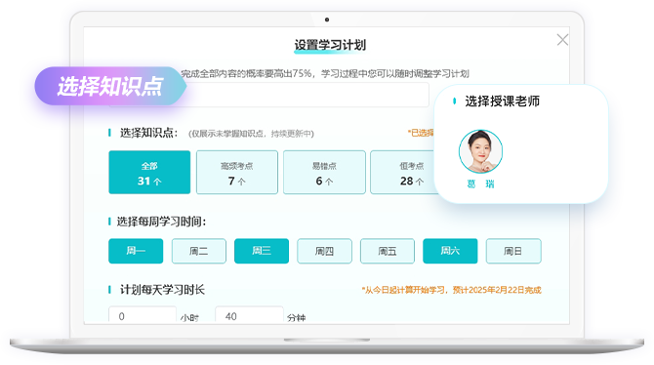Image resolution: width=654 pixels, height=365 pixels.
Task: Toggle 周日 study day
Action: [513, 251]
